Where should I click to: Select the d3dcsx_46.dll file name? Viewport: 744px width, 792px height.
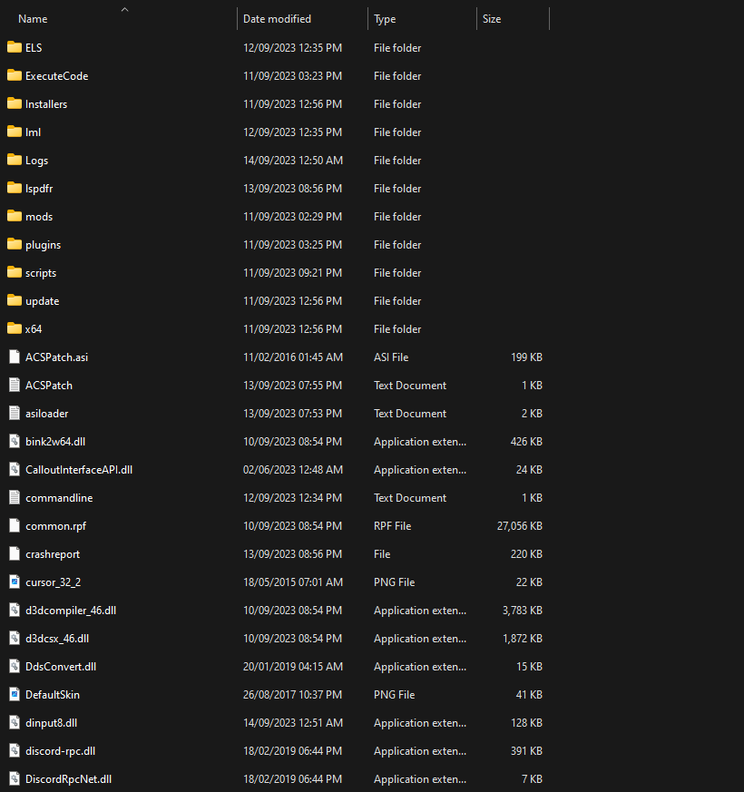click(57, 639)
